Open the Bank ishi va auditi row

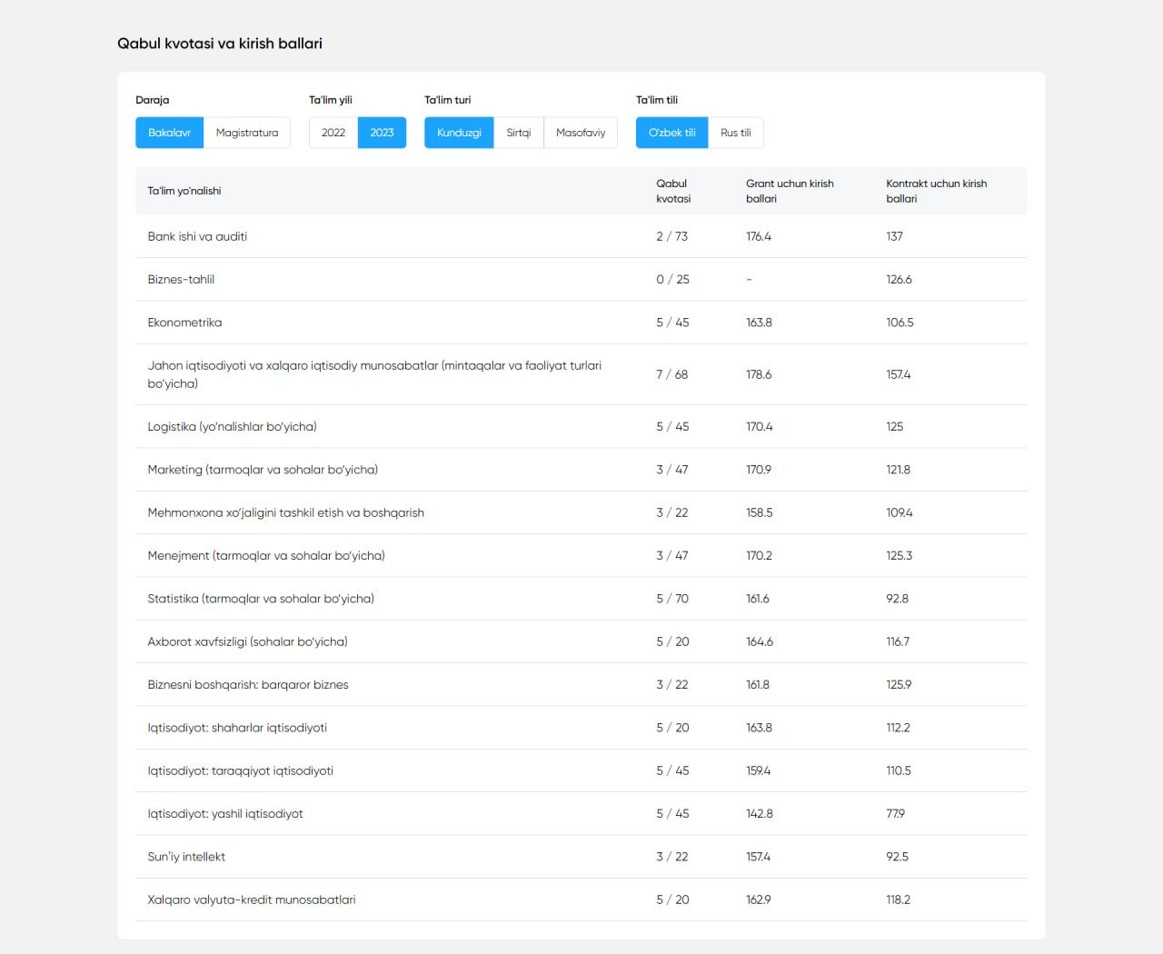(x=197, y=236)
